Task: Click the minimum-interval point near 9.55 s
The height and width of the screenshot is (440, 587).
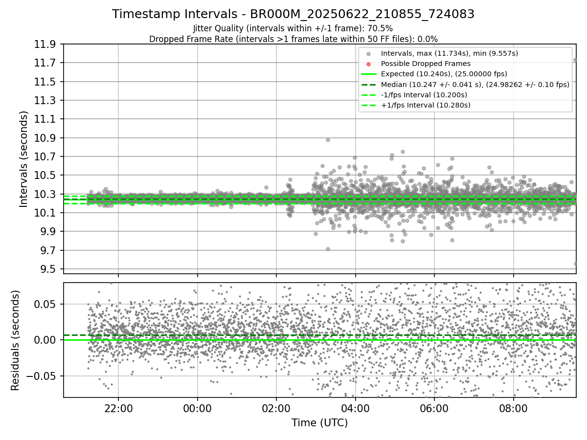Action: point(575,264)
